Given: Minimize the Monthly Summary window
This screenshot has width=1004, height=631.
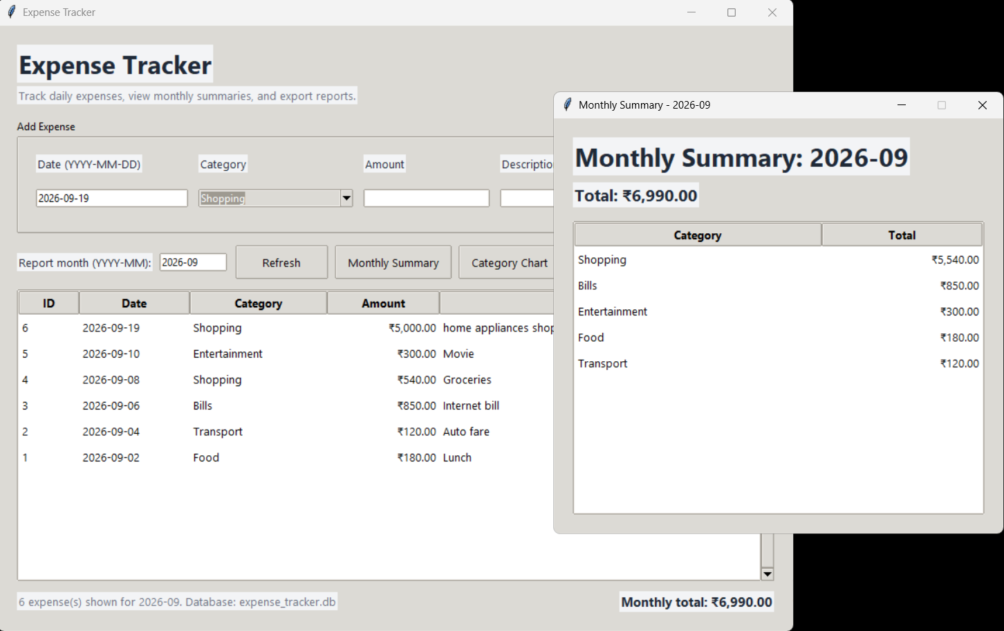Looking at the screenshot, I should click(901, 105).
